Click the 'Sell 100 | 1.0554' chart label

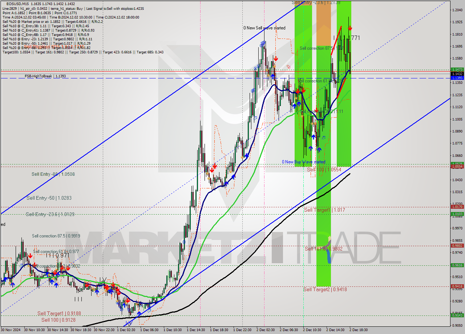pos(324,170)
